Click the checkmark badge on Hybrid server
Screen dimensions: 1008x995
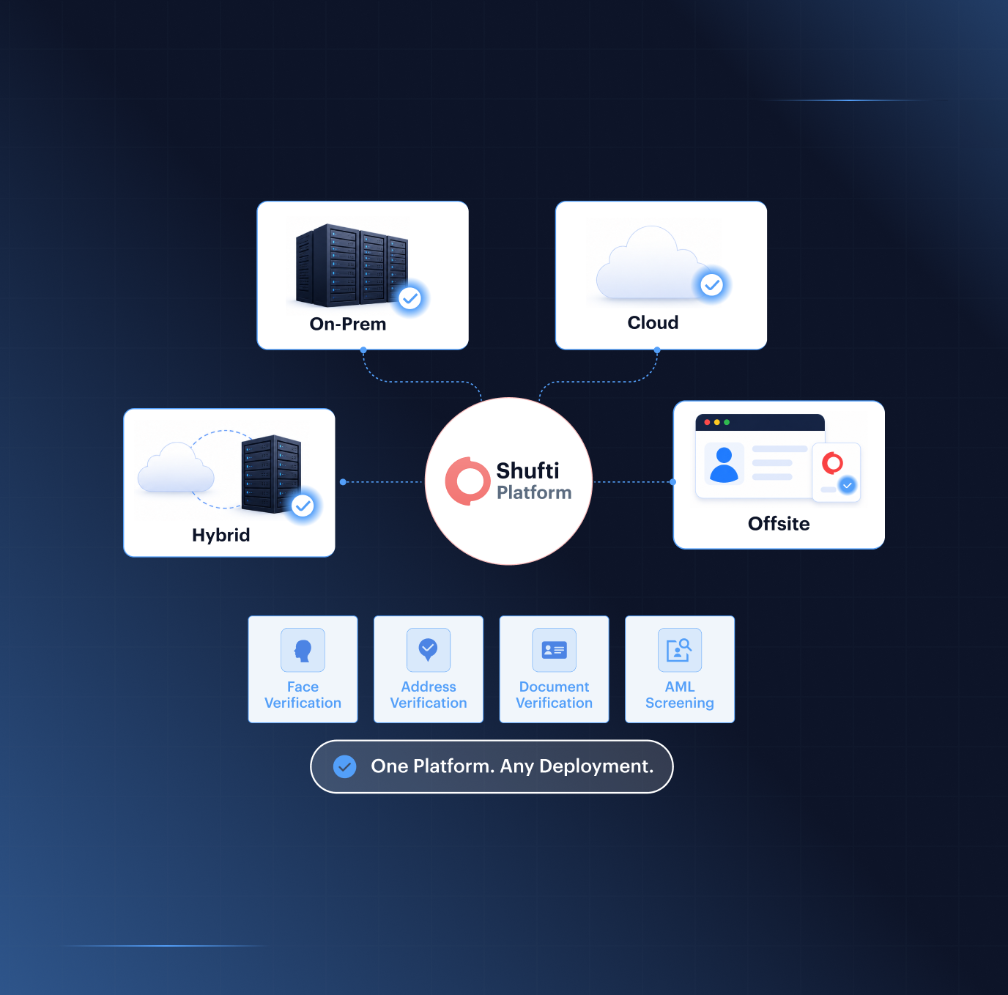tap(303, 506)
